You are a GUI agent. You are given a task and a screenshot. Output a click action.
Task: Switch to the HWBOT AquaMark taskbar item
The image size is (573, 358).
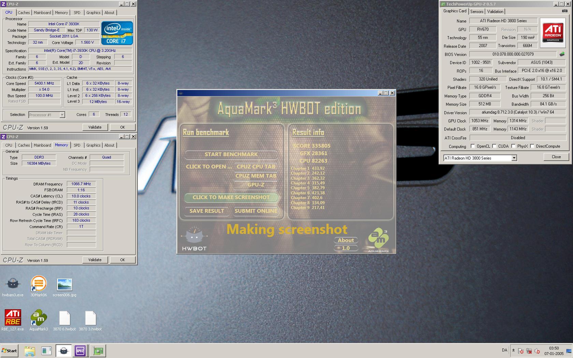point(63,351)
